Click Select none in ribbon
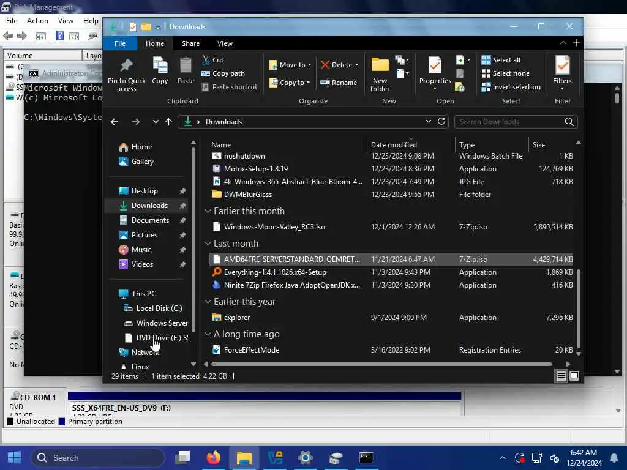This screenshot has height=470, width=627. pyautogui.click(x=505, y=73)
